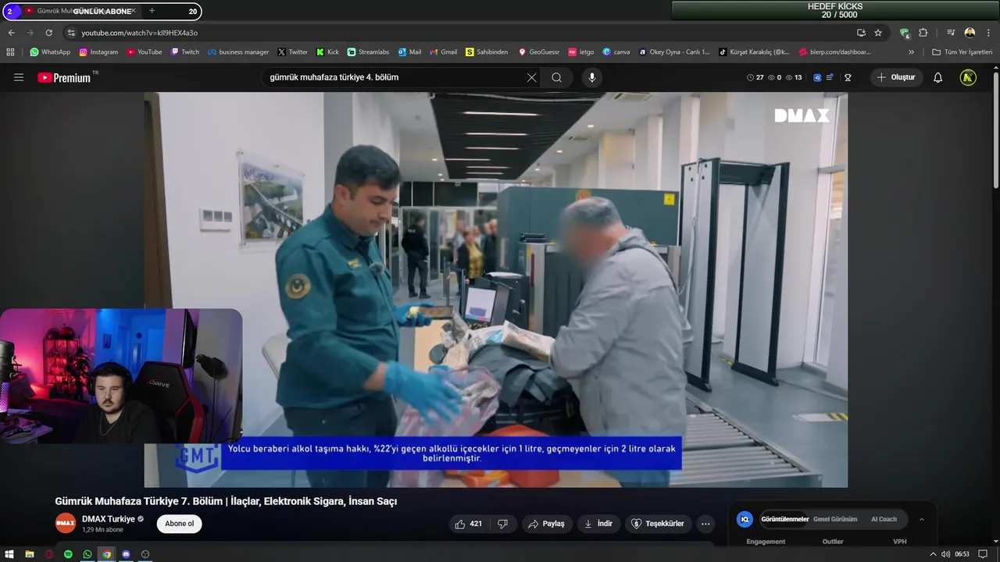Screen dimensions: 1000x562
Task: Open File Explorer from the taskbar
Action: click(x=29, y=554)
